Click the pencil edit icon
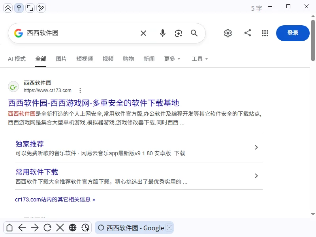Viewport: 316px width, 237px height. 41,8
